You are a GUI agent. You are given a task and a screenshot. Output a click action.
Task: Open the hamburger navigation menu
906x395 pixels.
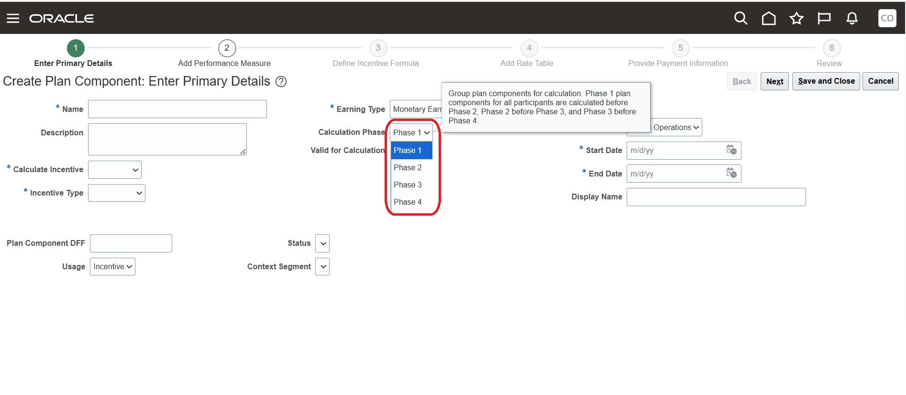point(13,18)
